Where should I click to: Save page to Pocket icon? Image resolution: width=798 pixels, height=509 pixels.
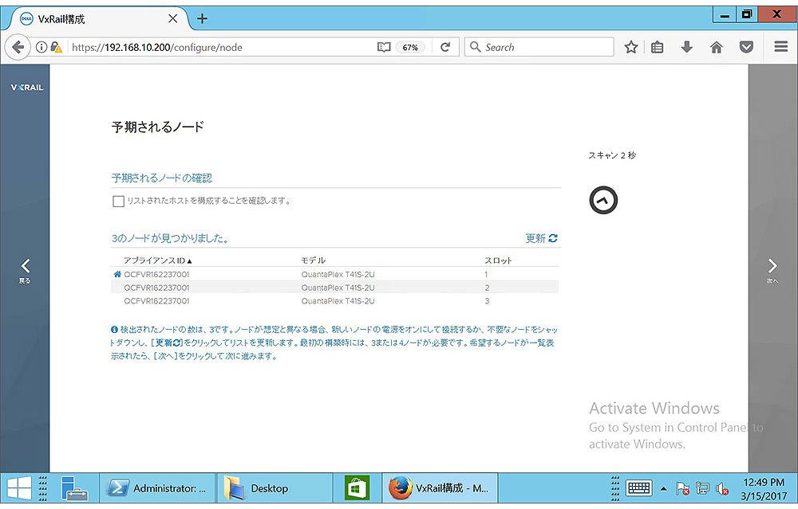[746, 47]
